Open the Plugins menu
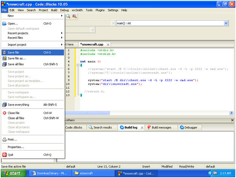The image size is (236, 178). tap(100, 10)
